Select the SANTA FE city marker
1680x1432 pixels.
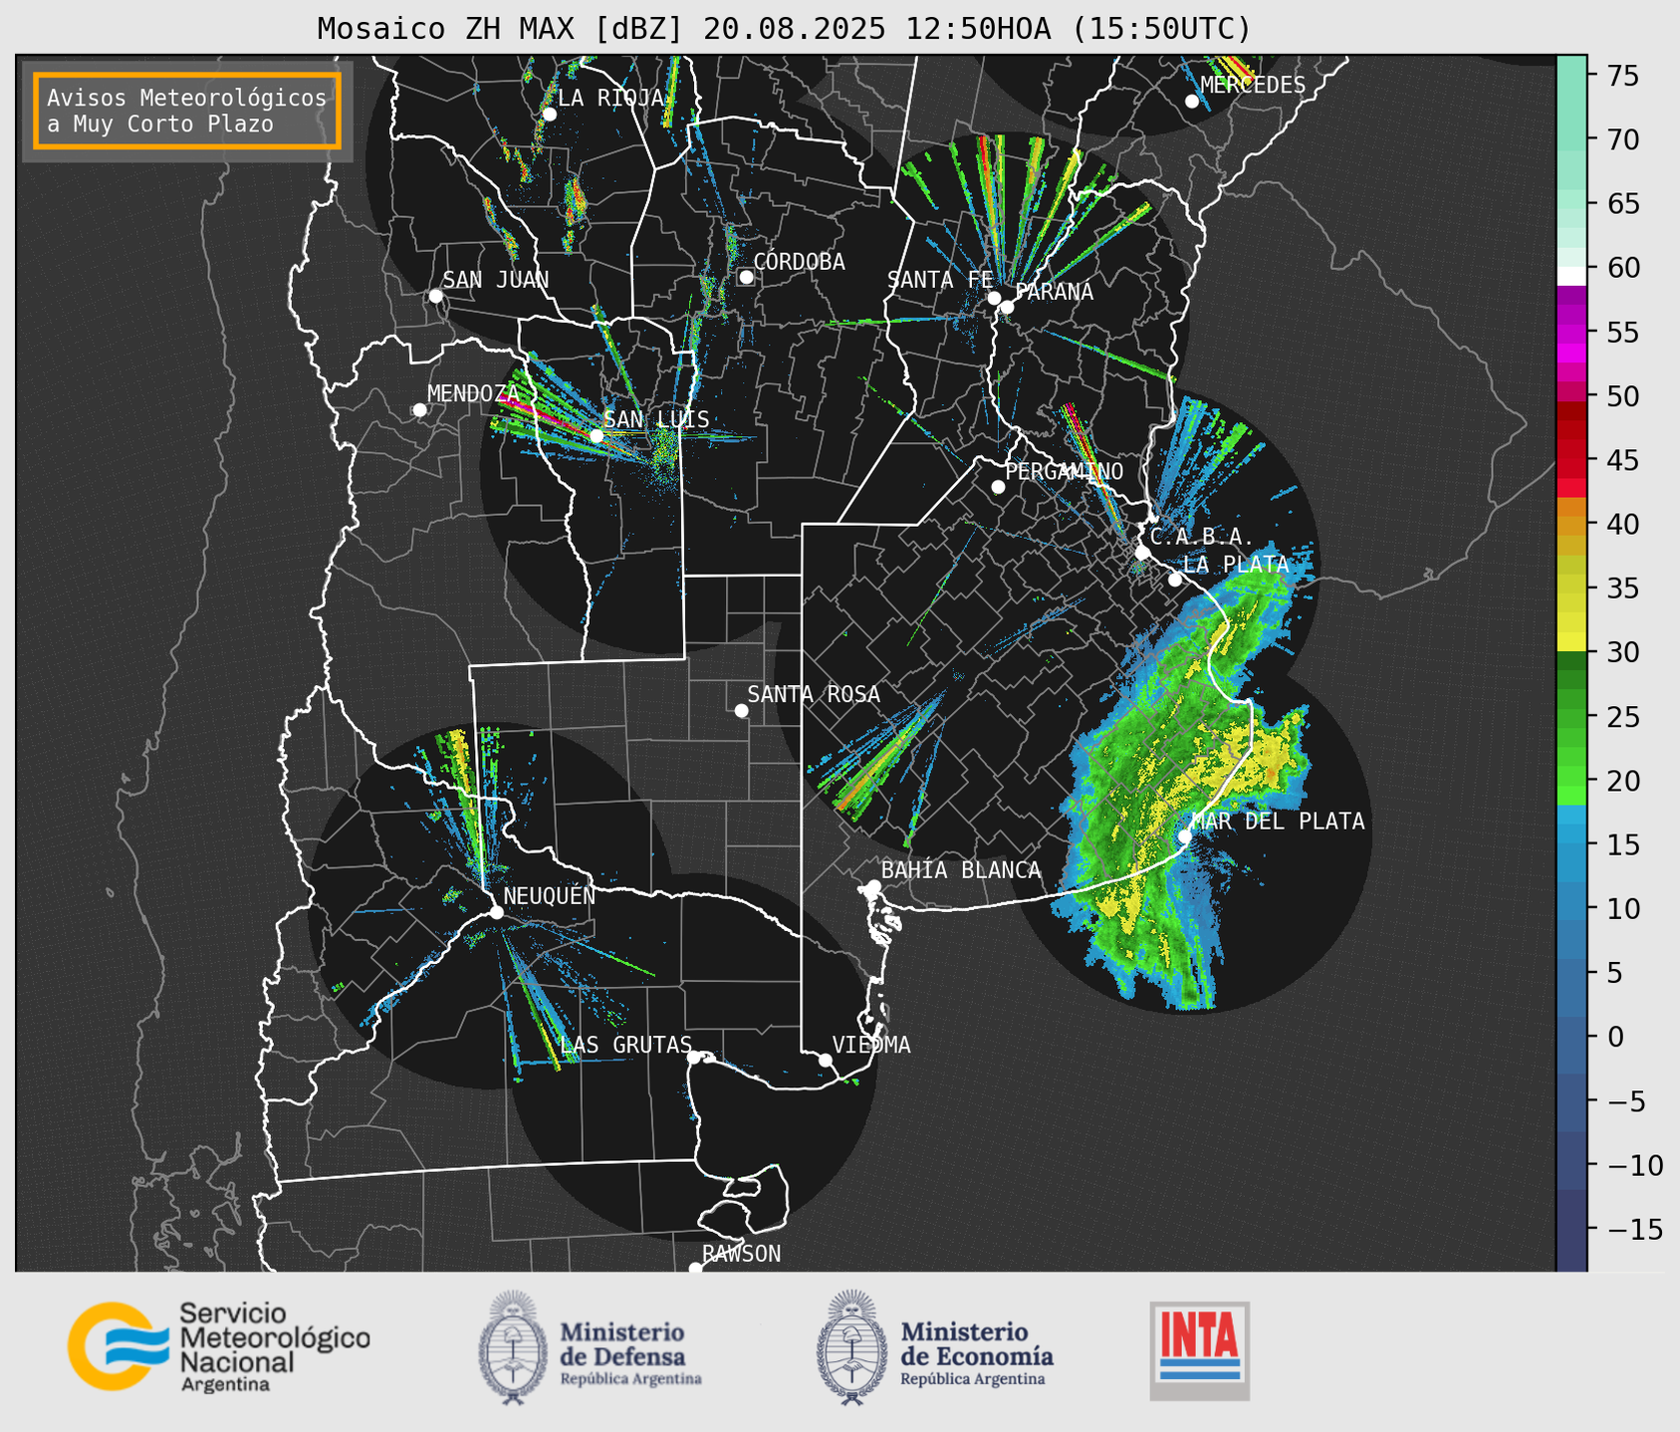coord(994,298)
